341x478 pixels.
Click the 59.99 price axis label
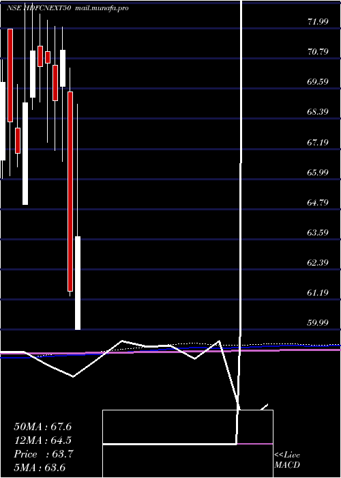click(x=318, y=322)
